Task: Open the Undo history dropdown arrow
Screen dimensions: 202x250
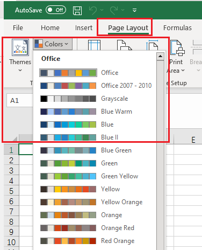Action: 102,10
